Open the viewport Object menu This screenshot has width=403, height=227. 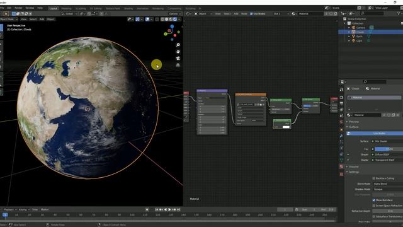pyautogui.click(x=50, y=20)
